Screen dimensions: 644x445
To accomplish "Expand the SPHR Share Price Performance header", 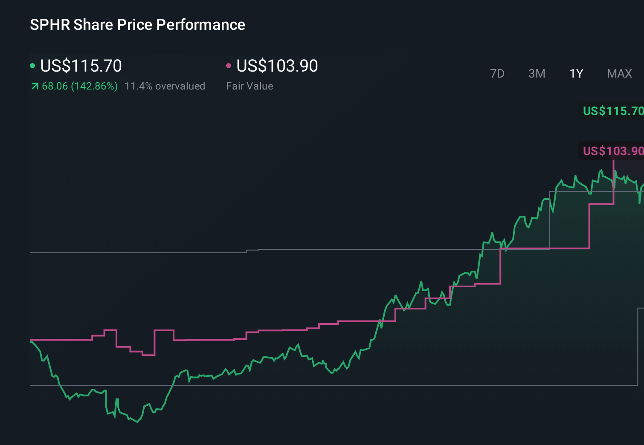I will coord(137,24).
